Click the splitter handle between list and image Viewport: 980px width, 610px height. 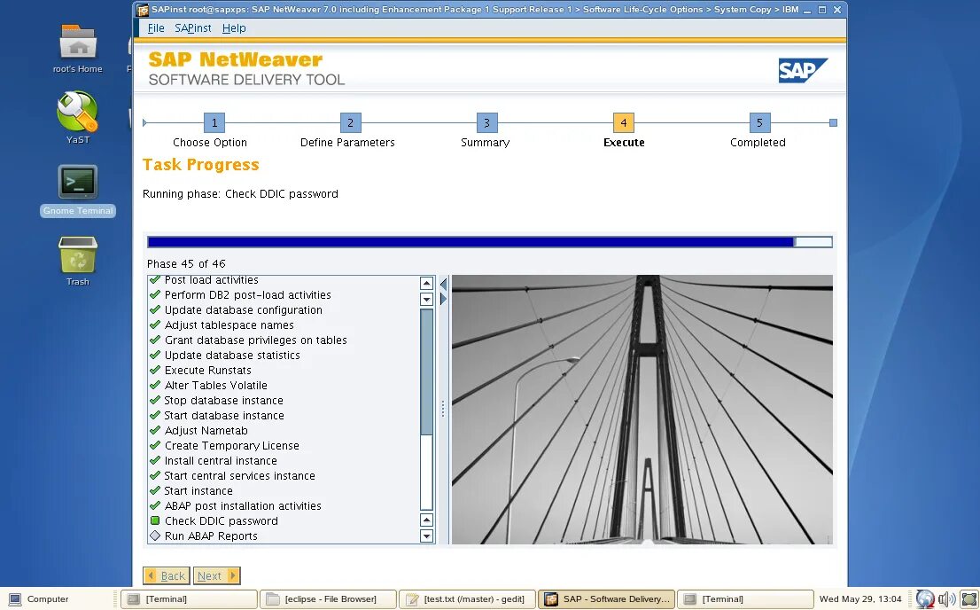click(443, 409)
